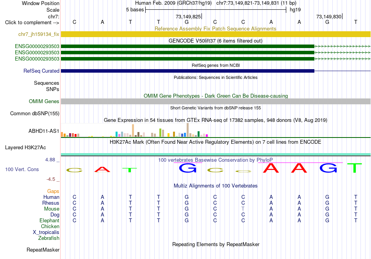
Task: Click the large blue G in conservation logo
Action: coord(187,168)
